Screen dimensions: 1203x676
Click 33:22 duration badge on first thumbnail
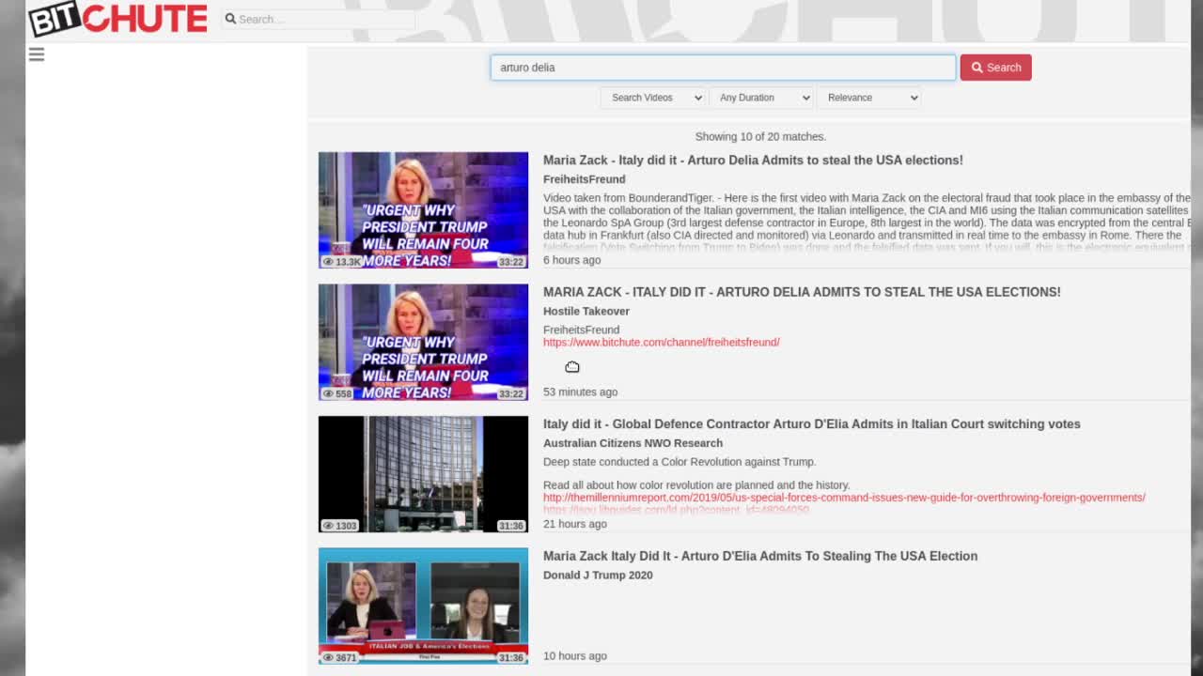tap(511, 262)
